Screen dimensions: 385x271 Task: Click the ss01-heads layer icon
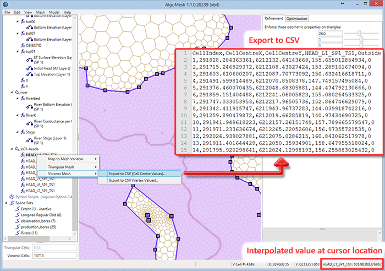[x=17, y=149]
